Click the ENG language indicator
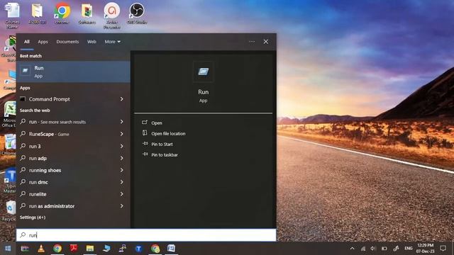This screenshot has width=454, height=255. click(x=409, y=249)
